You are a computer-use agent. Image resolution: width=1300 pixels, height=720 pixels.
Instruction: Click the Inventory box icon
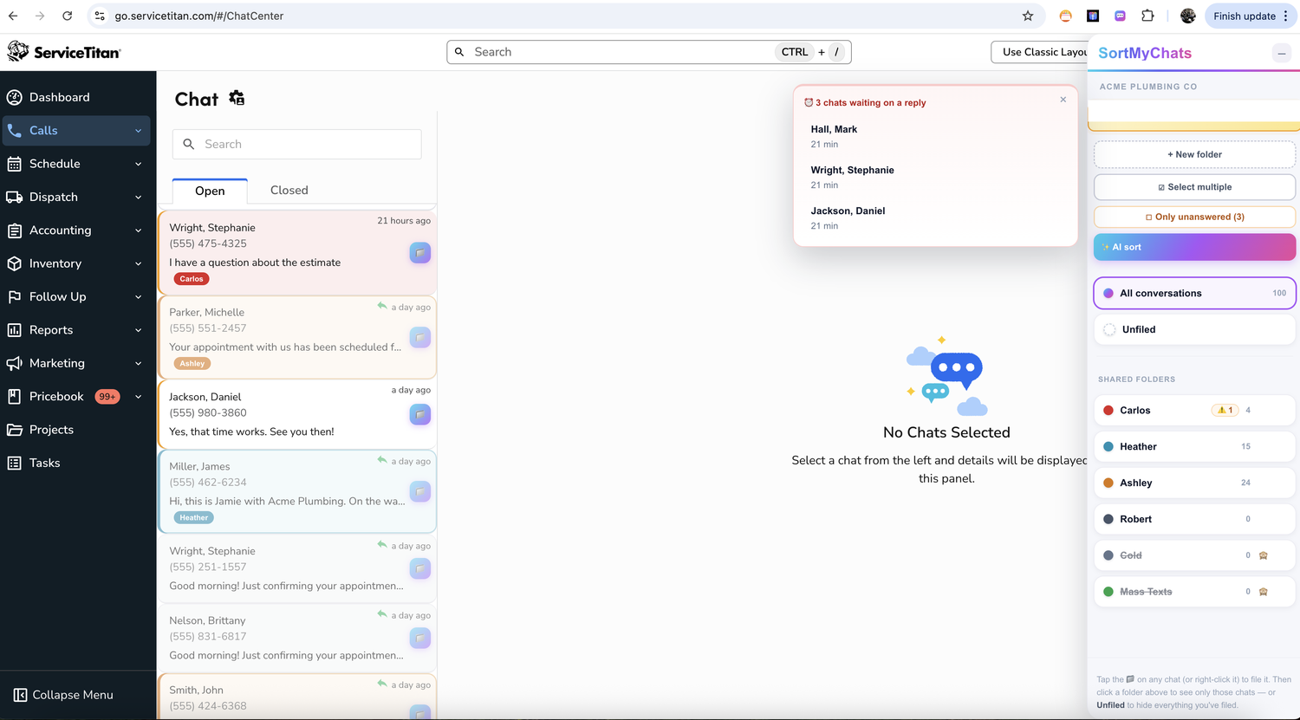[x=14, y=263]
